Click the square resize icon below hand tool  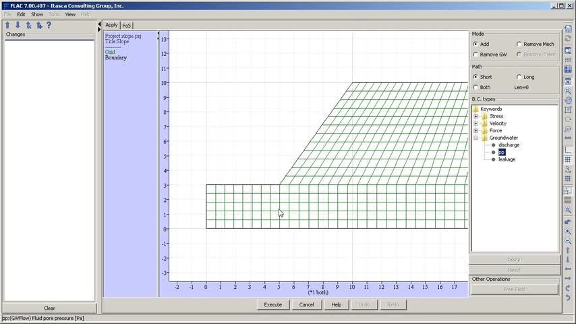pyautogui.click(x=568, y=109)
